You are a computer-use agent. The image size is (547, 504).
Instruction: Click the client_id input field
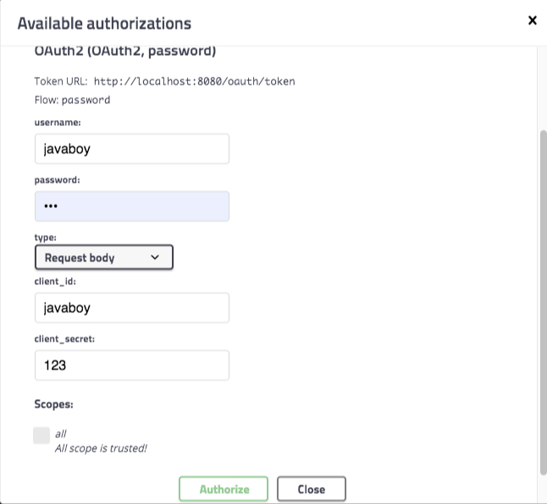tap(131, 308)
